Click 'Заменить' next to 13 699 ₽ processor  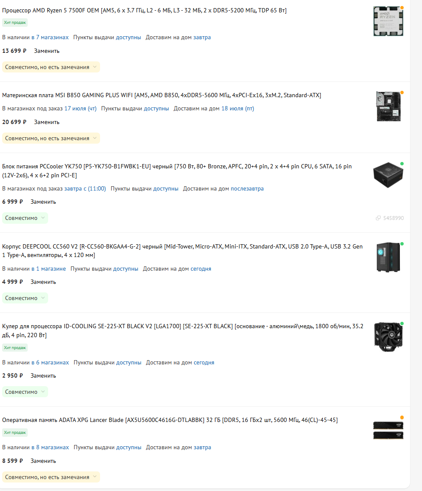click(46, 51)
